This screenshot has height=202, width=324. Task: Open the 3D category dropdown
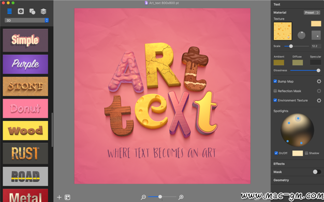(27, 20)
